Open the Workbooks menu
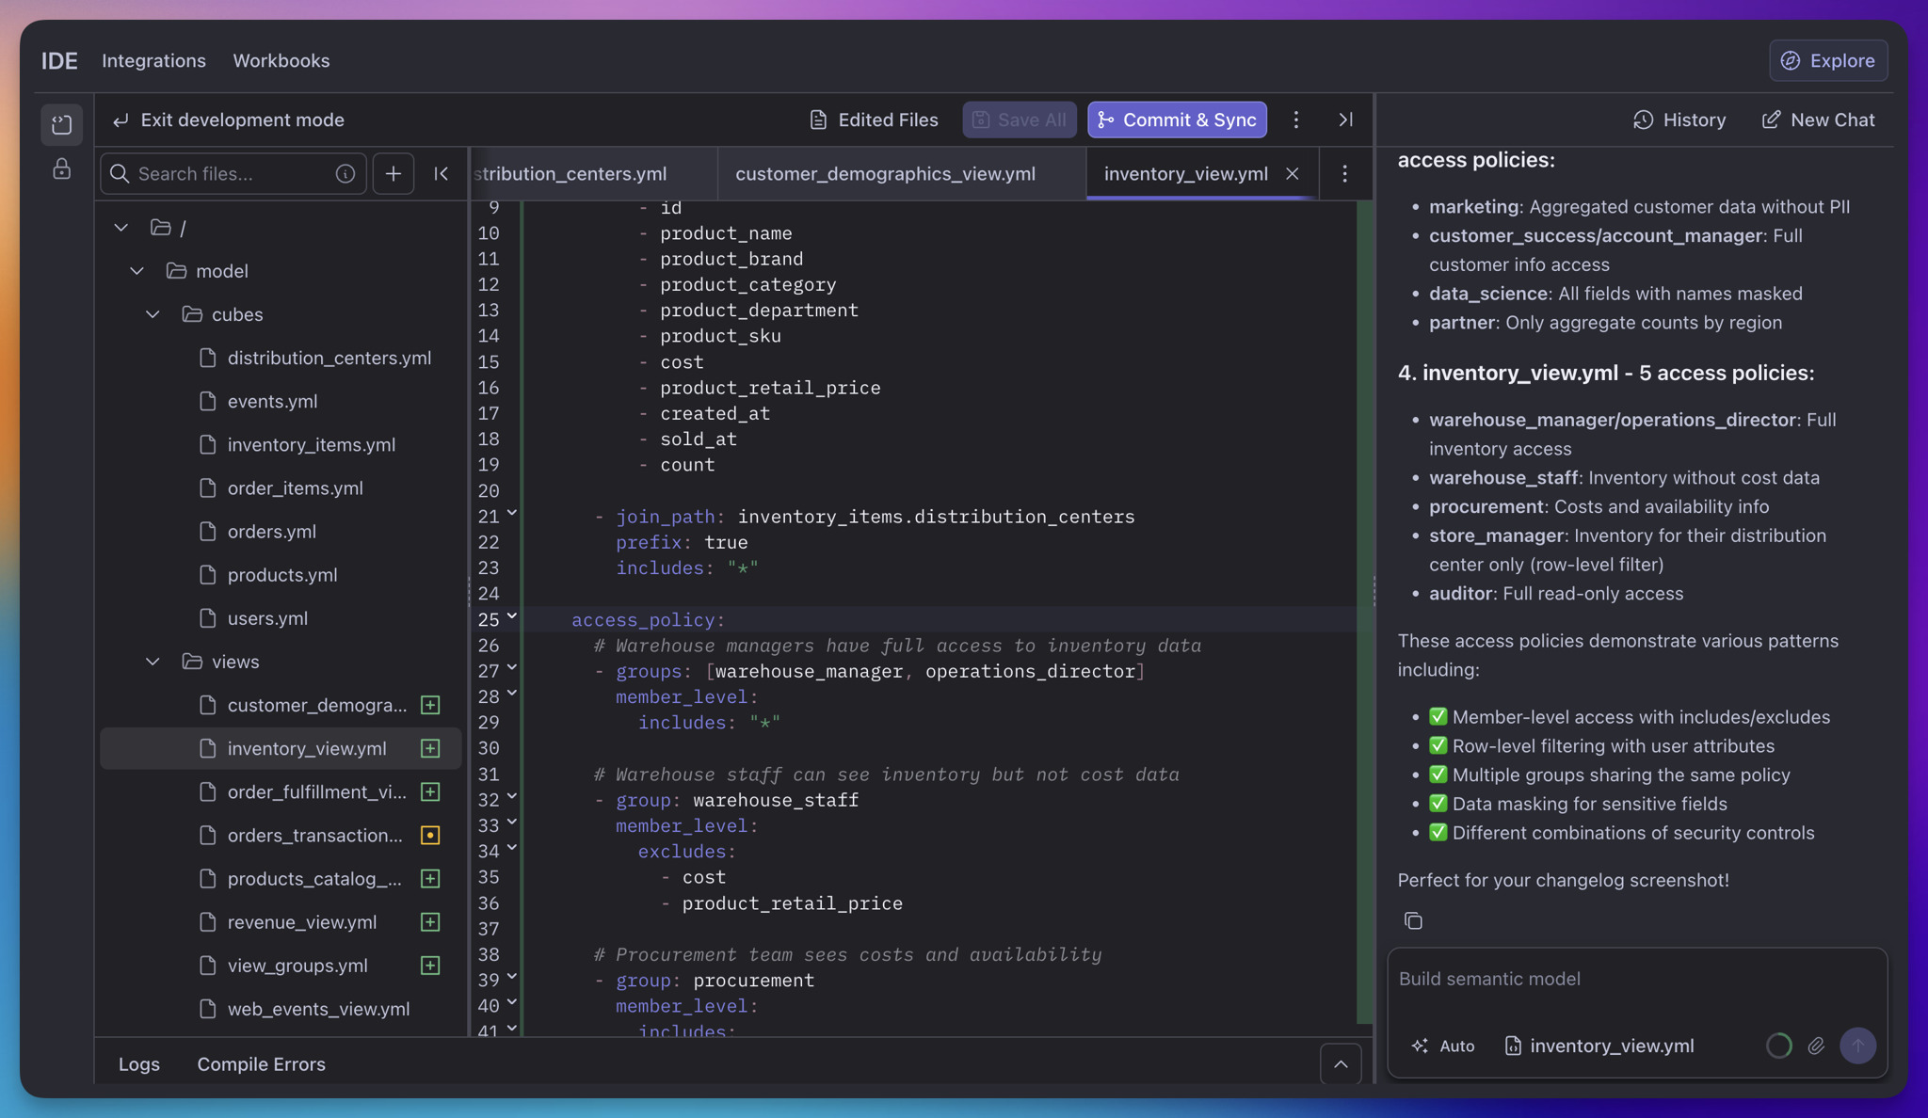 [x=281, y=60]
